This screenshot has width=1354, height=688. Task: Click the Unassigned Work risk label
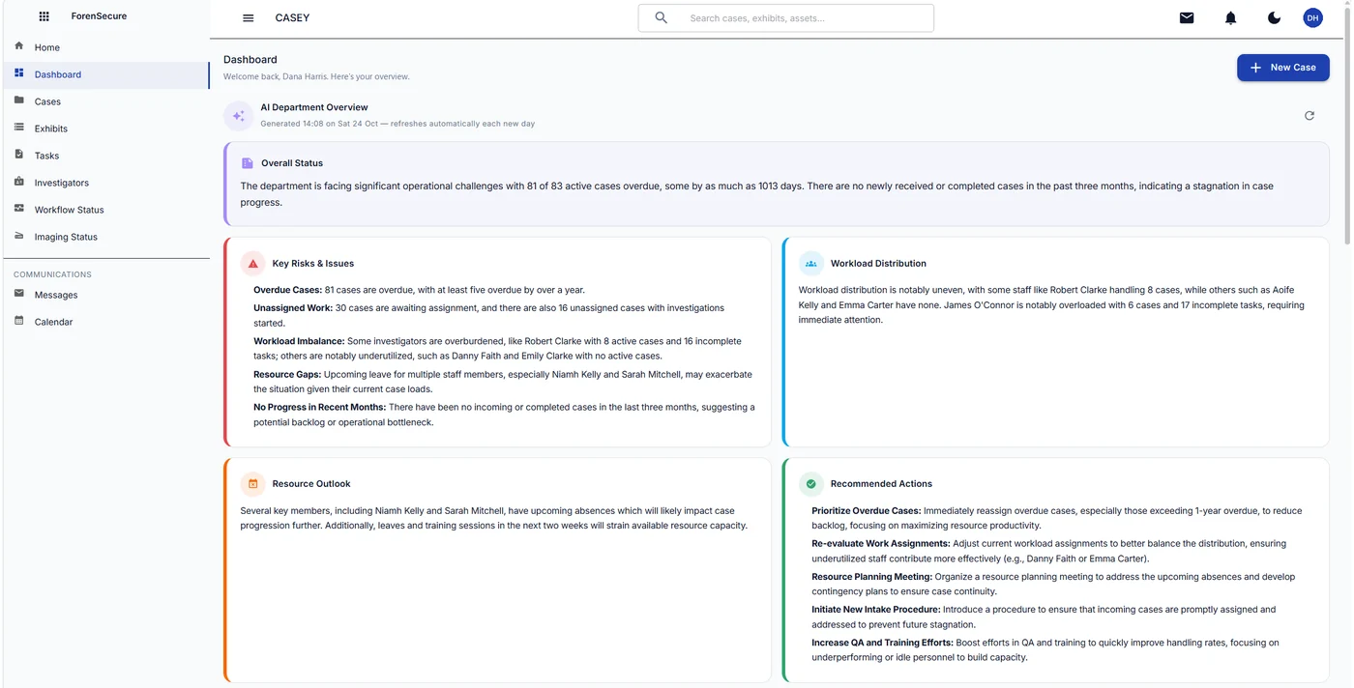[293, 308]
